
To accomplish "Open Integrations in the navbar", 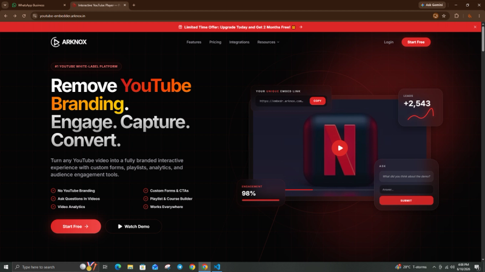I will pos(239,42).
